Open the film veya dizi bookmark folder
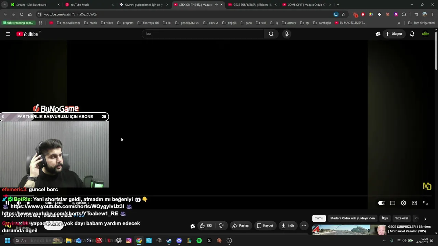This screenshot has width=438, height=246. pyautogui.click(x=148, y=23)
